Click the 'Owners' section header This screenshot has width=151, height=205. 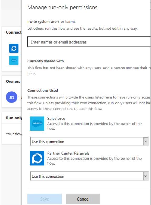click(x=13, y=81)
